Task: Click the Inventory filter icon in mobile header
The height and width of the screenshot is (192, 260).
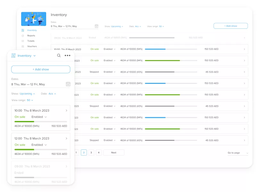Action: click(x=13, y=56)
